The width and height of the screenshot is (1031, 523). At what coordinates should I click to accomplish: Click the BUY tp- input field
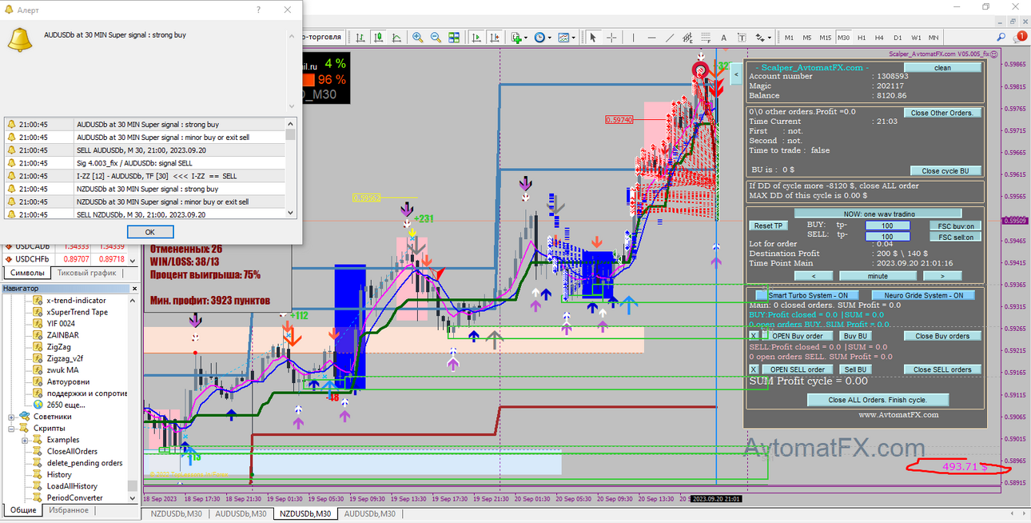point(888,226)
